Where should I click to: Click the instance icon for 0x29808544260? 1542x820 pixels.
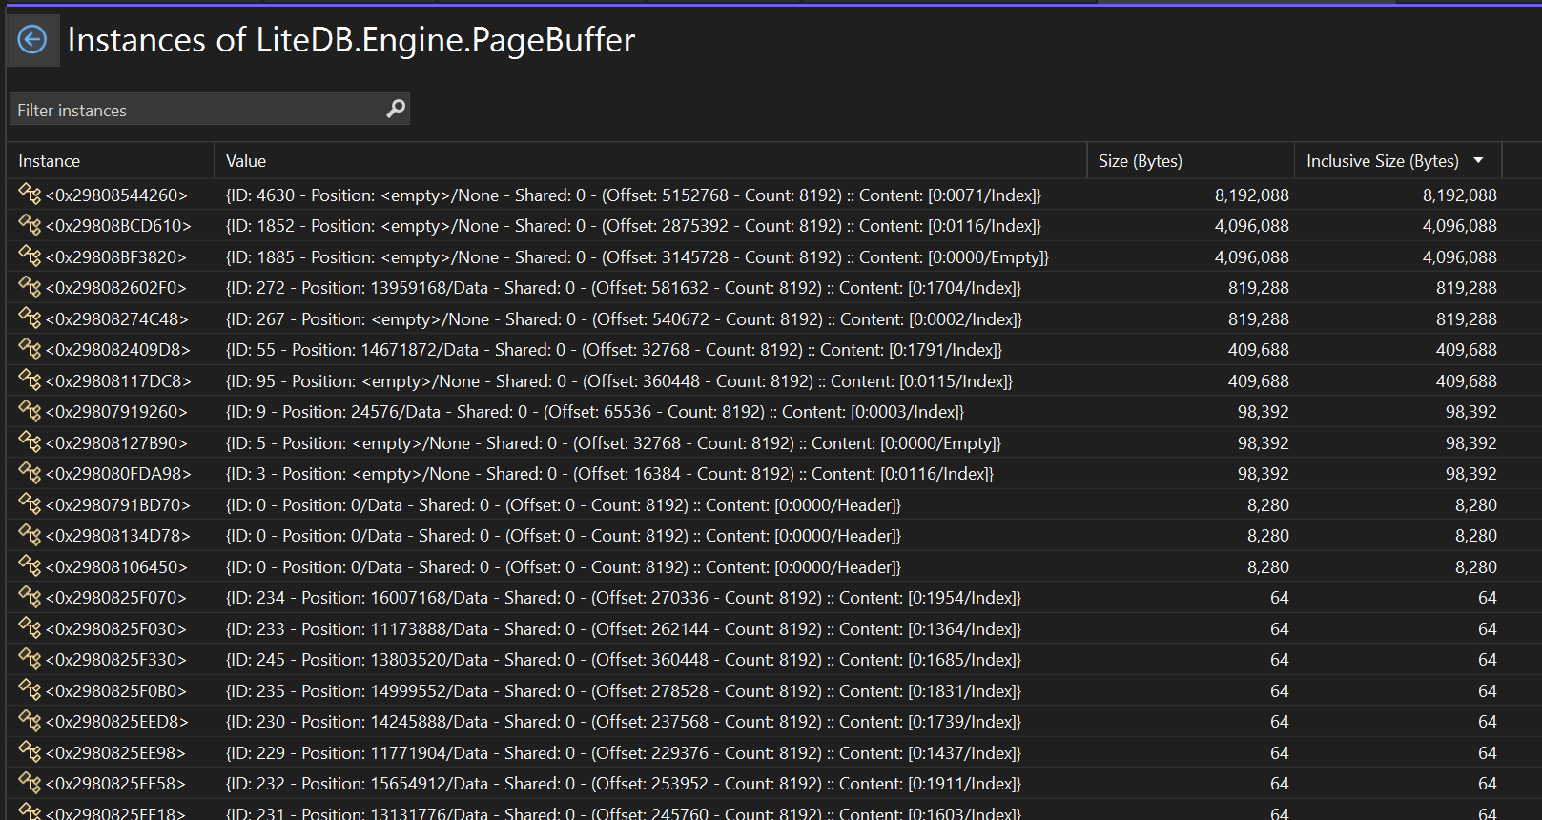(30, 195)
